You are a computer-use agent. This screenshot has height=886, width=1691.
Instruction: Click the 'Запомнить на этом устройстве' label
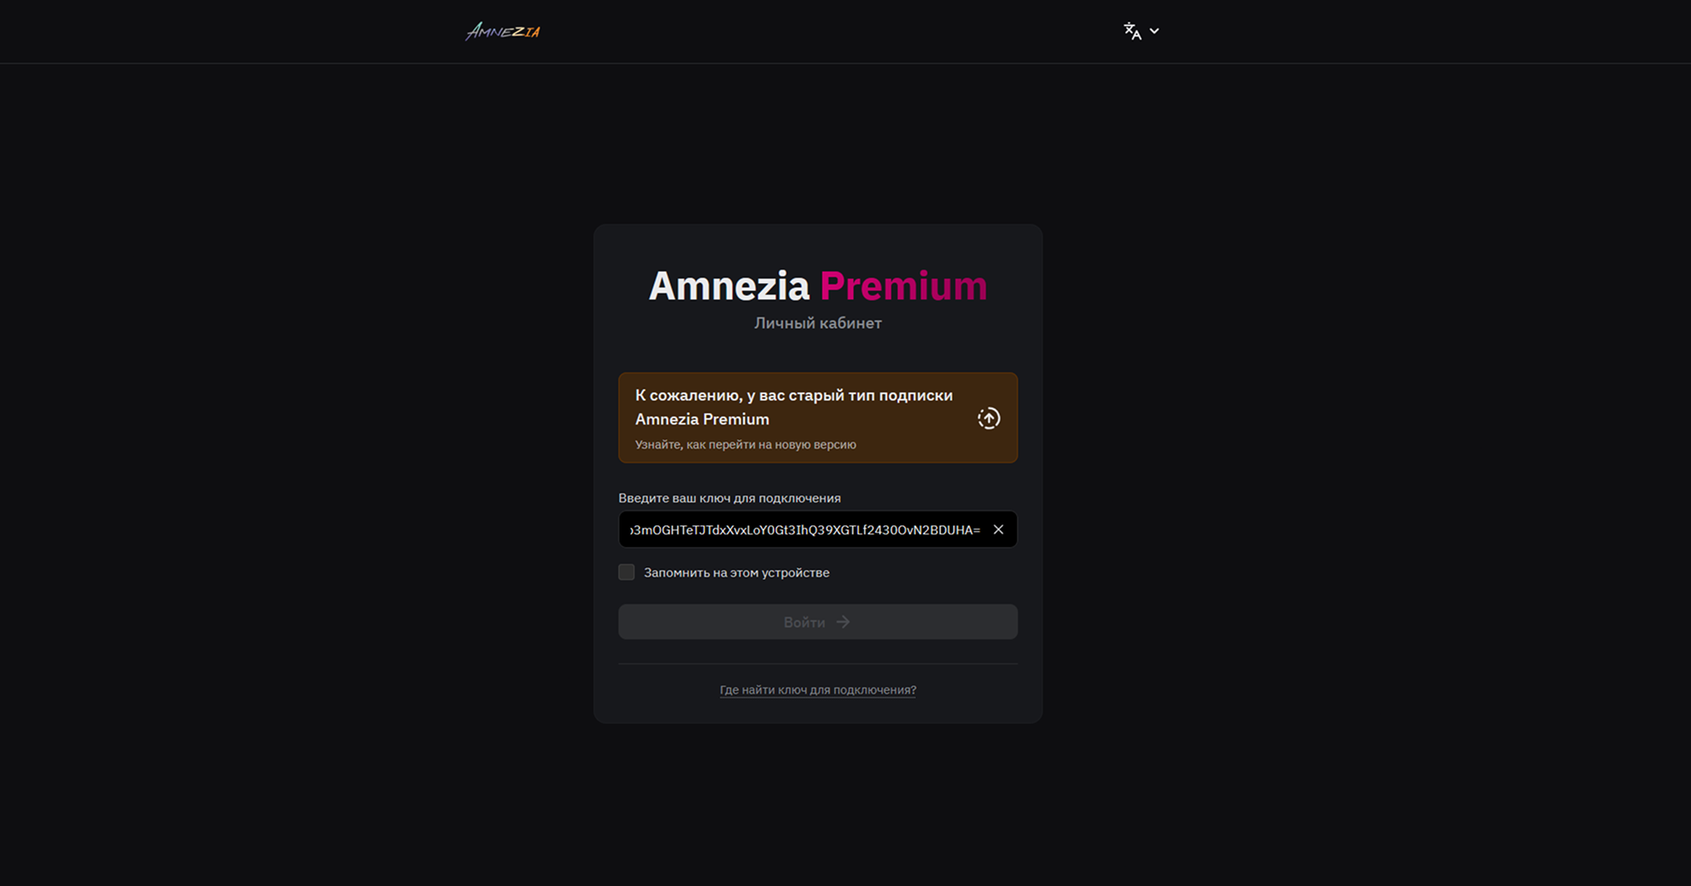click(736, 572)
